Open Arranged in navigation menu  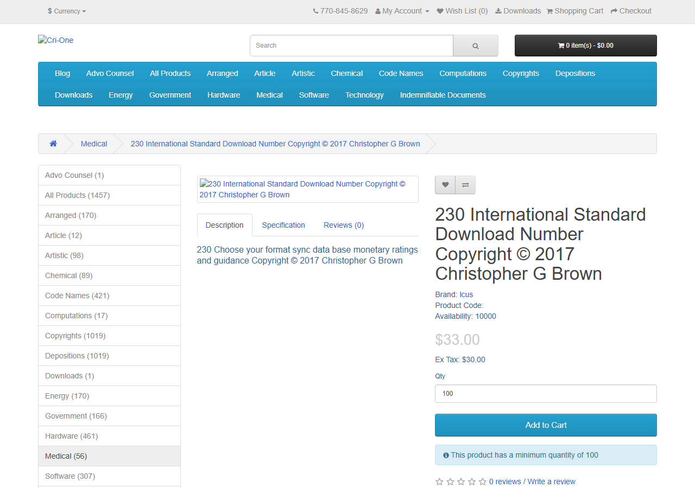pos(223,73)
